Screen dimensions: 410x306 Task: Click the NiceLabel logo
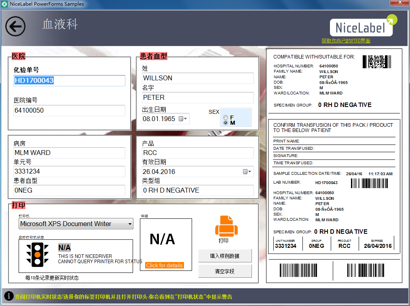coord(362,27)
